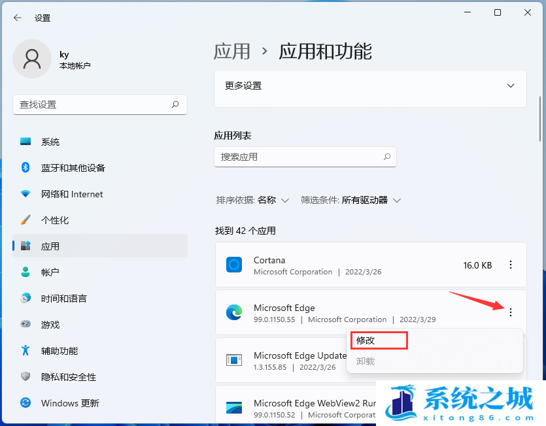Select the Network and Internet wifi icon

(26, 194)
